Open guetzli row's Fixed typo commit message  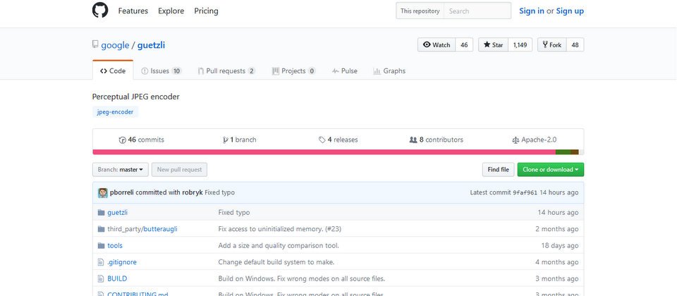tap(234, 213)
